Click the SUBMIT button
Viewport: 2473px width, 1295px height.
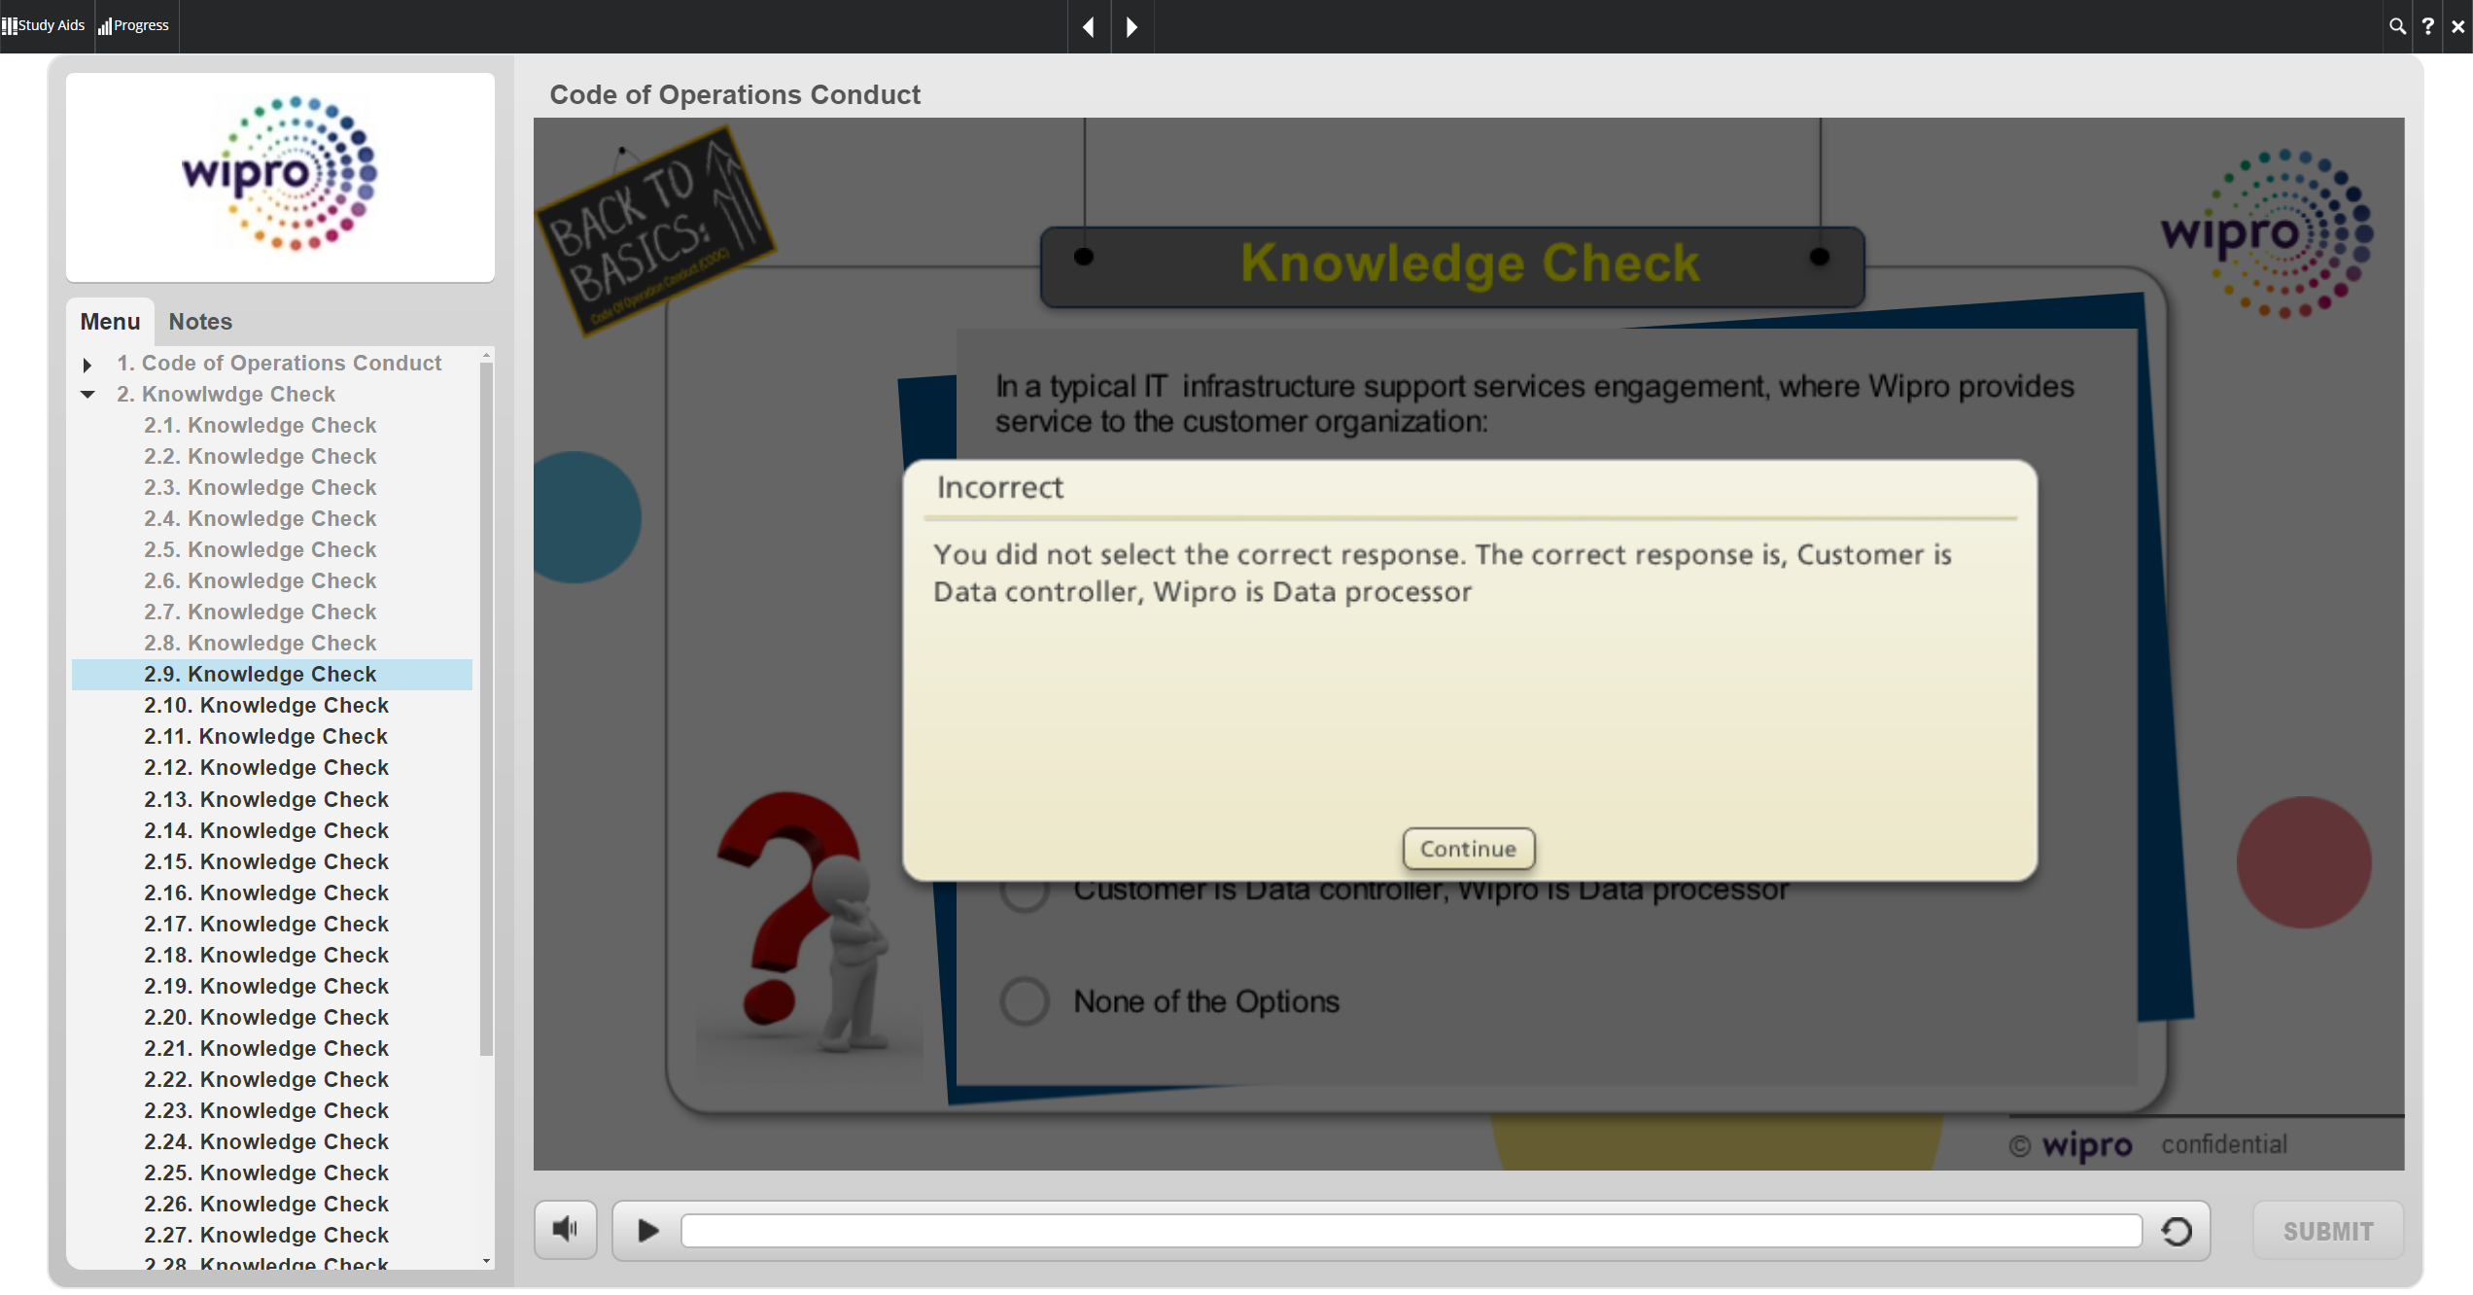2327,1231
